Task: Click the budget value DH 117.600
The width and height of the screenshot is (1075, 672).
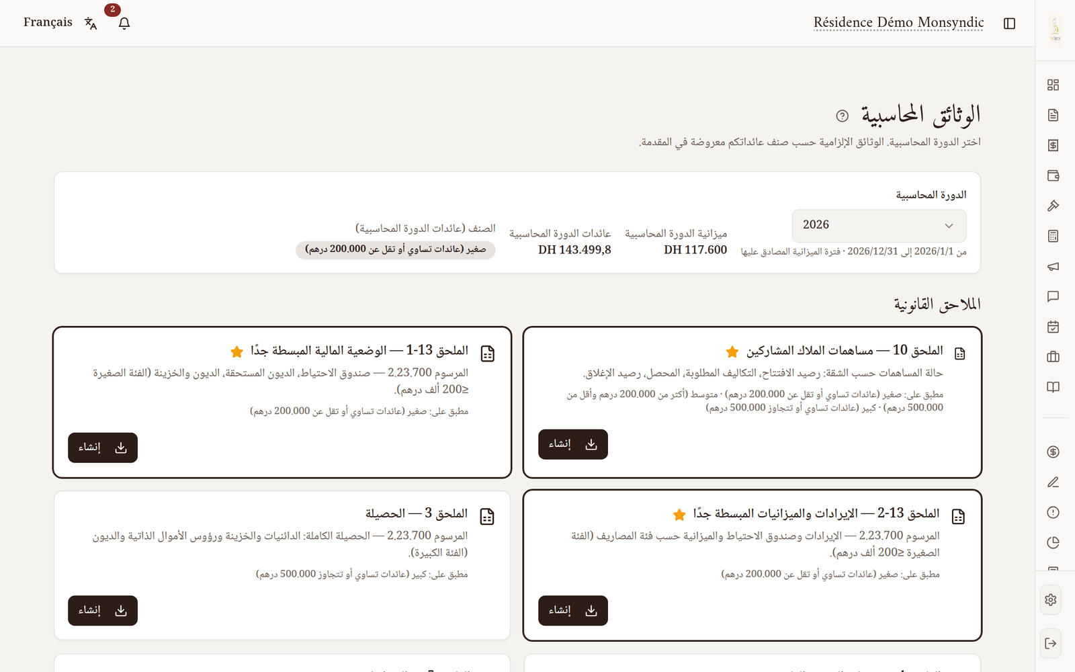Action: click(695, 250)
